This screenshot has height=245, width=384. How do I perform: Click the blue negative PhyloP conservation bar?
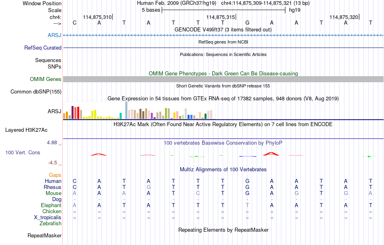pyautogui.click(x=248, y=156)
